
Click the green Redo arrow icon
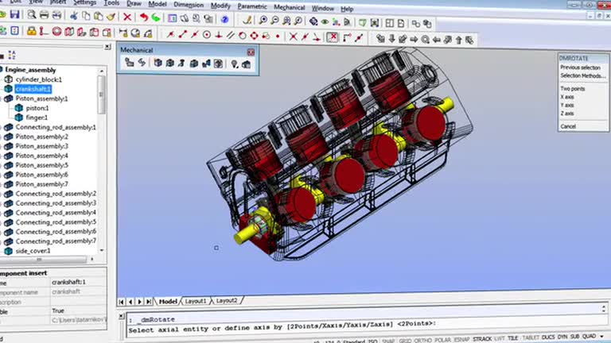click(156, 17)
